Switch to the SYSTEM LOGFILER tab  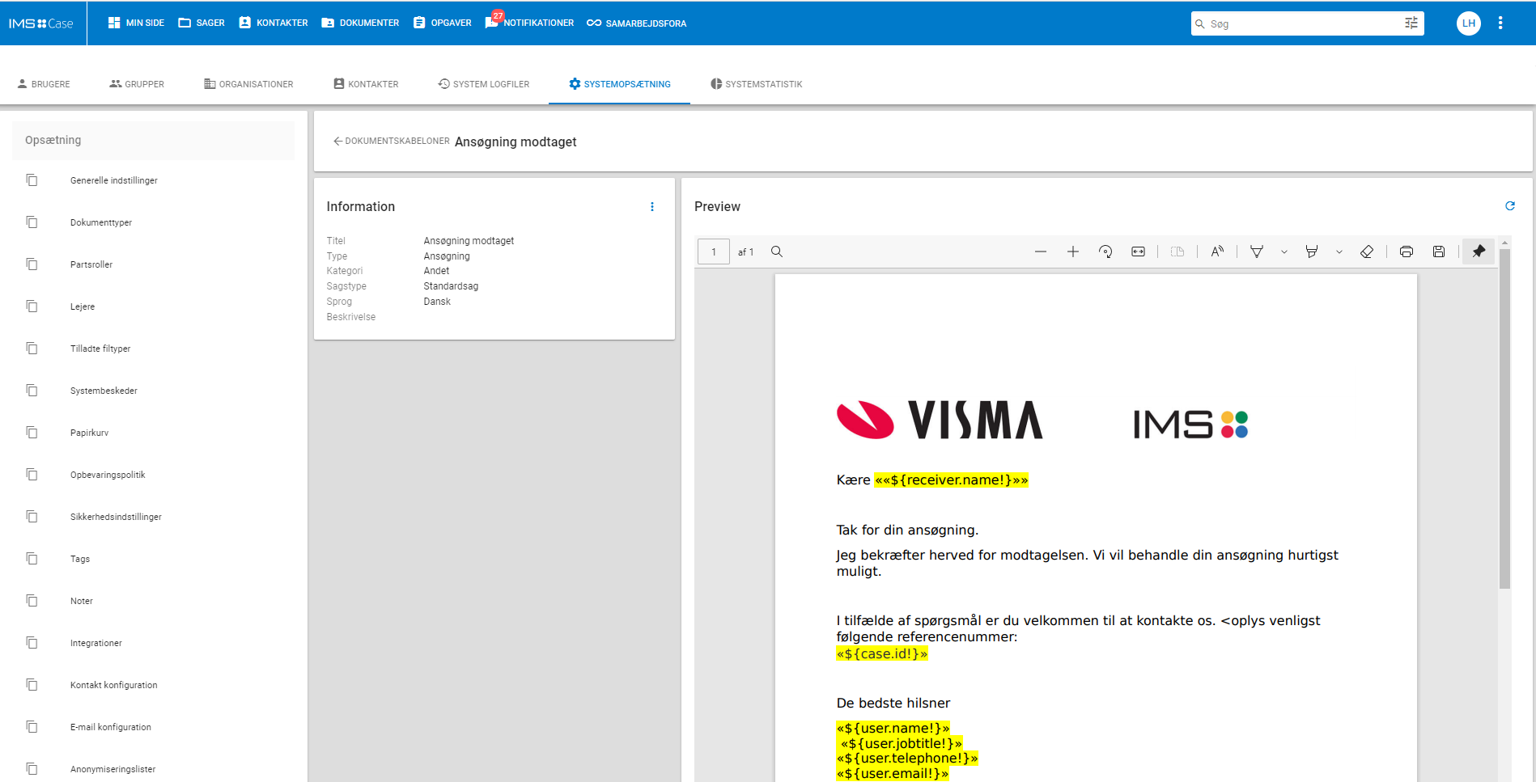[483, 83]
